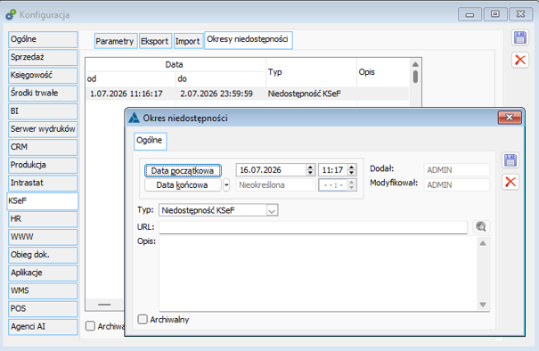
Task: Click the start date field 16.07.2026
Action: pyautogui.click(x=272, y=170)
